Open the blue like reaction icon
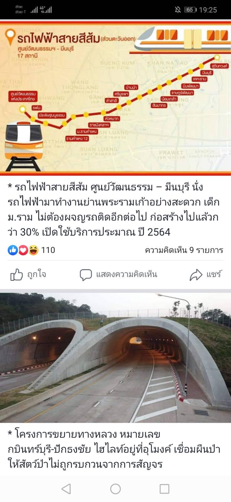231x502 pixels. coord(13,250)
